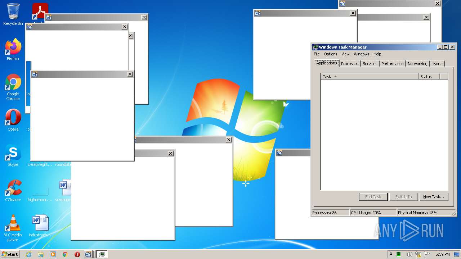Open the Help menu in Task Manager
This screenshot has height=259, width=461.
pos(377,54)
